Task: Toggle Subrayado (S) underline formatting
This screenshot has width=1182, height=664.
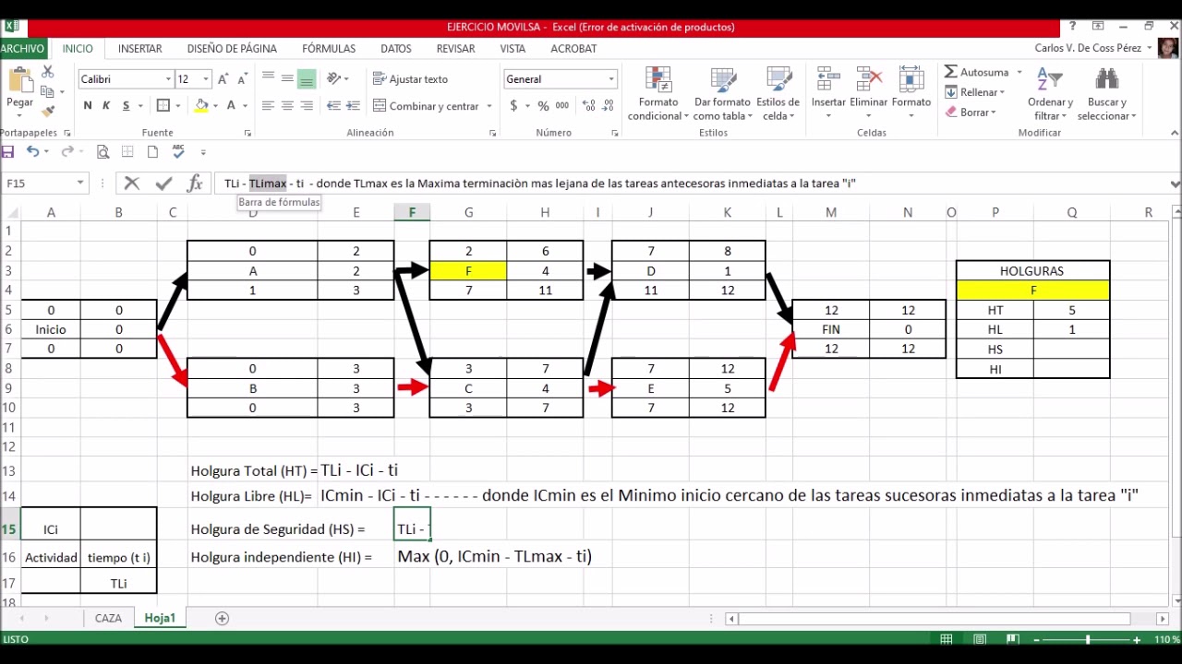Action: pyautogui.click(x=125, y=106)
